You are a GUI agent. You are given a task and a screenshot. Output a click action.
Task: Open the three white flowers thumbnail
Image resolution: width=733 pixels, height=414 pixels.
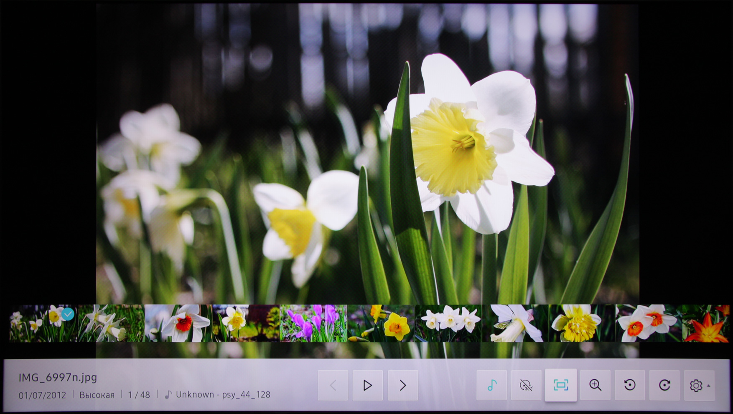click(x=448, y=323)
